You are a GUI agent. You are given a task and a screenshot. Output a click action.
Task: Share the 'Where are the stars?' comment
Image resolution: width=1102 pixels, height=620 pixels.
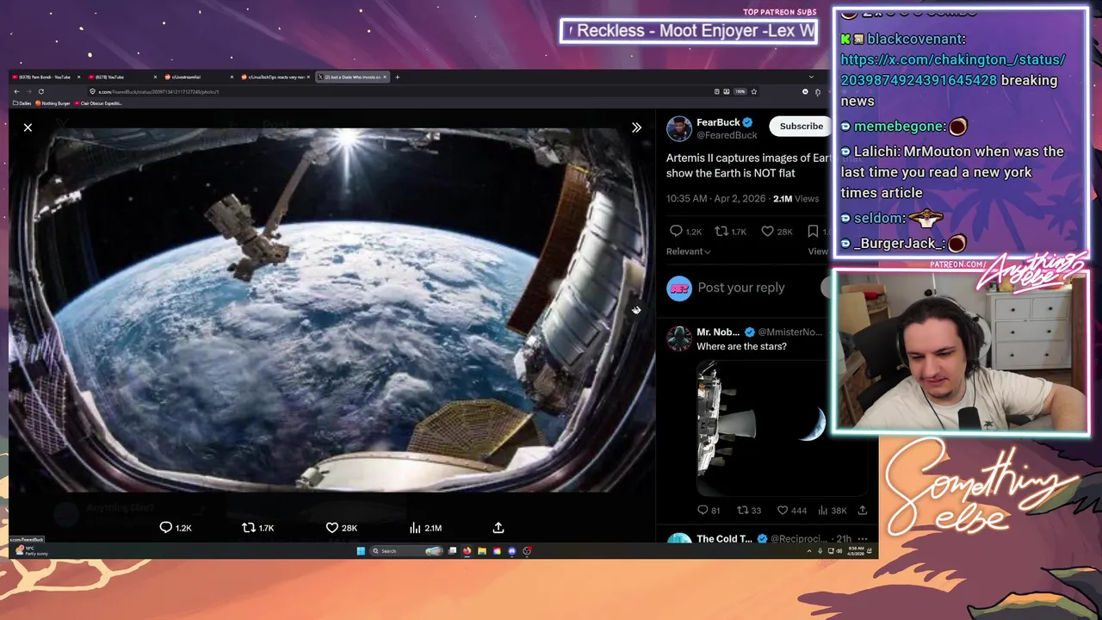pos(862,511)
